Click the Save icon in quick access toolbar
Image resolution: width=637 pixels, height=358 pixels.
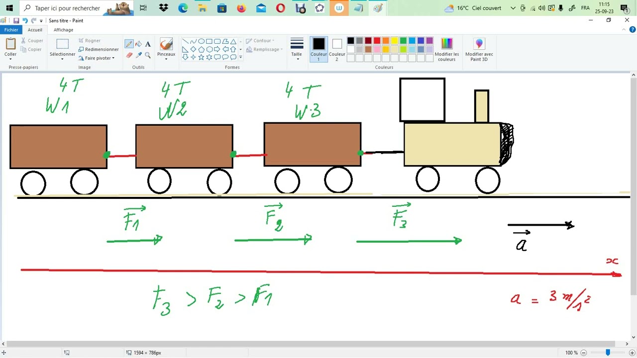click(16, 20)
